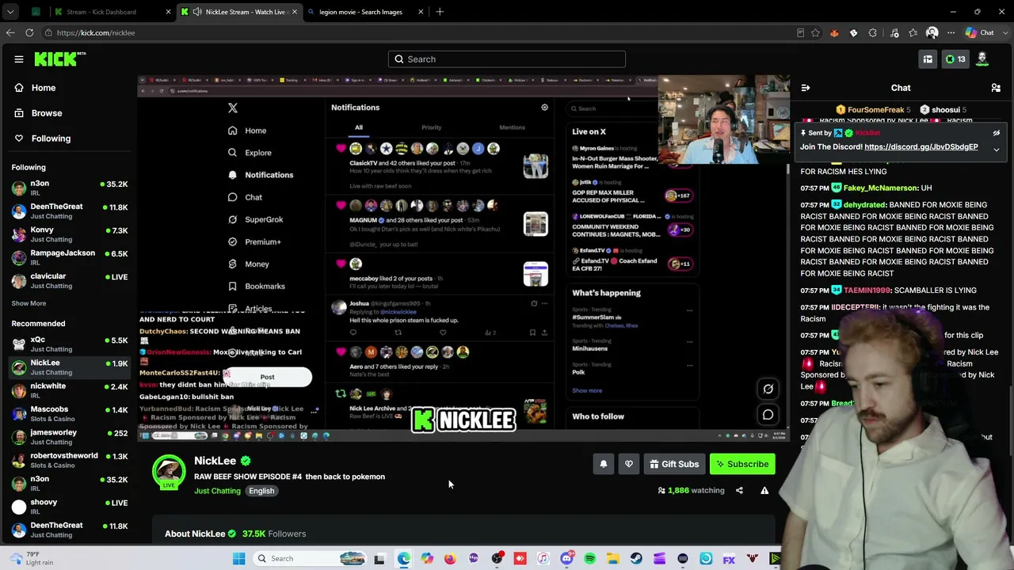
Task: Expand the pinned Discord message
Action: click(997, 149)
